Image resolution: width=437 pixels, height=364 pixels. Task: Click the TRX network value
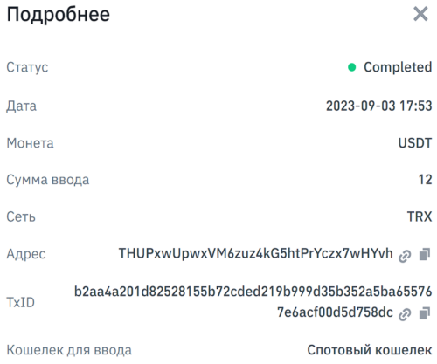tap(420, 216)
